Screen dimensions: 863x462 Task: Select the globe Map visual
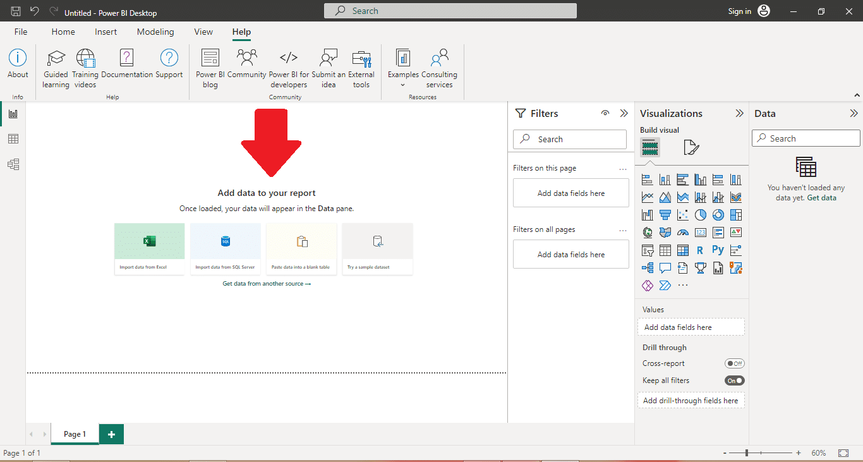[647, 233]
